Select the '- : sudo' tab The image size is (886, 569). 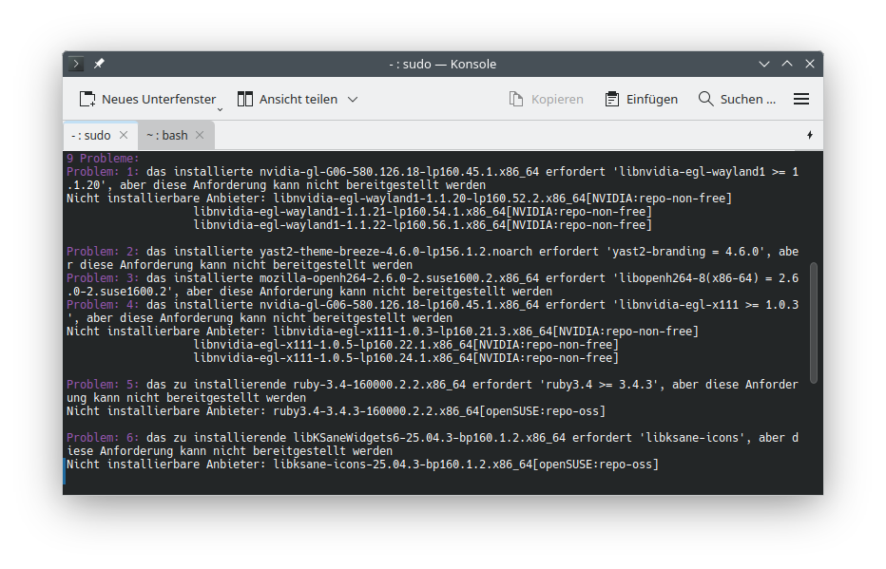coord(91,135)
